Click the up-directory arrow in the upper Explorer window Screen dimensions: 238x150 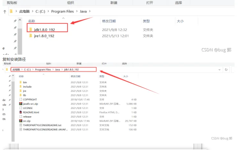pos(5,12)
